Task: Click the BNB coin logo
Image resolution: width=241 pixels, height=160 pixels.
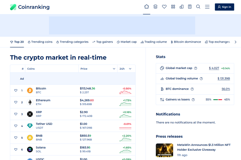Action: pyautogui.click(x=30, y=138)
